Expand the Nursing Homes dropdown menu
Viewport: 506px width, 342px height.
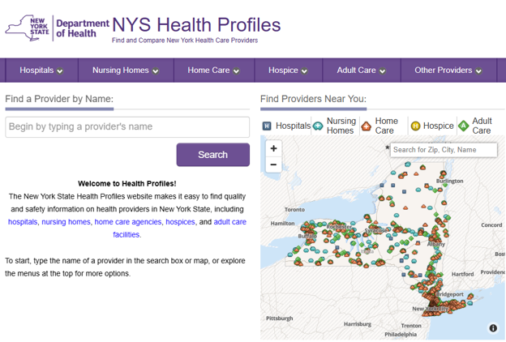coord(126,71)
